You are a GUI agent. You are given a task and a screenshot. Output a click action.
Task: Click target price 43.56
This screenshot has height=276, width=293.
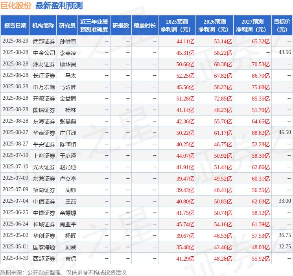point(285,52)
